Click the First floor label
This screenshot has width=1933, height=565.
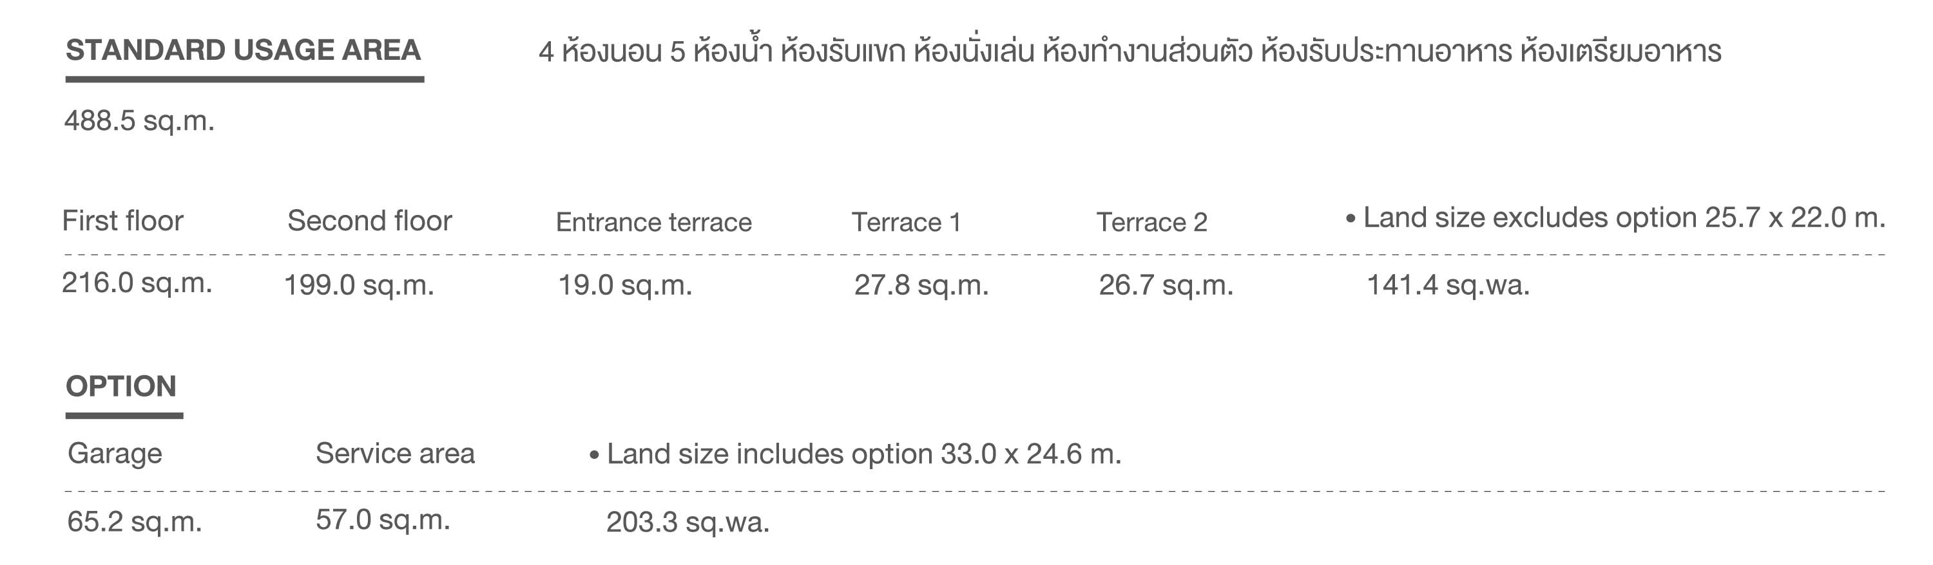tap(123, 221)
